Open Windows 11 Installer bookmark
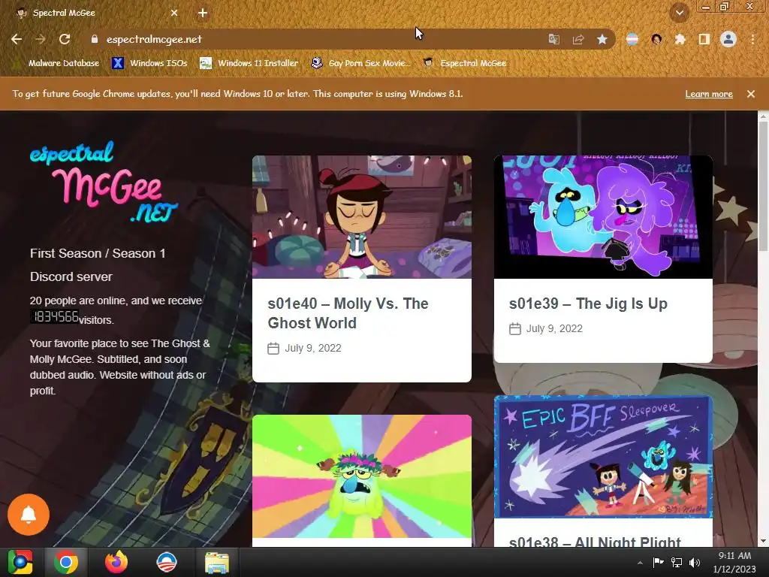Image resolution: width=769 pixels, height=577 pixels. click(x=249, y=63)
